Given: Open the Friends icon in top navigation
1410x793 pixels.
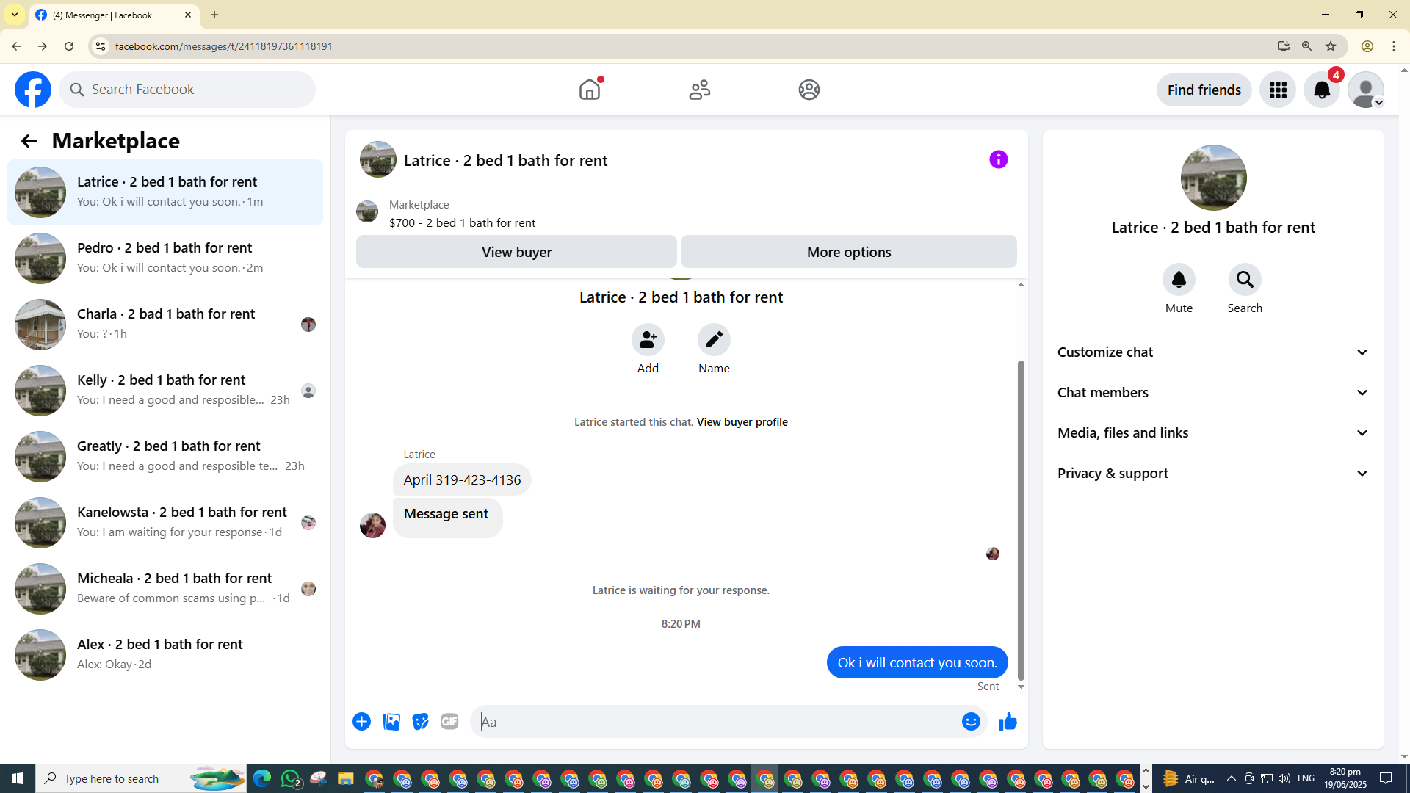Looking at the screenshot, I should pos(700,90).
